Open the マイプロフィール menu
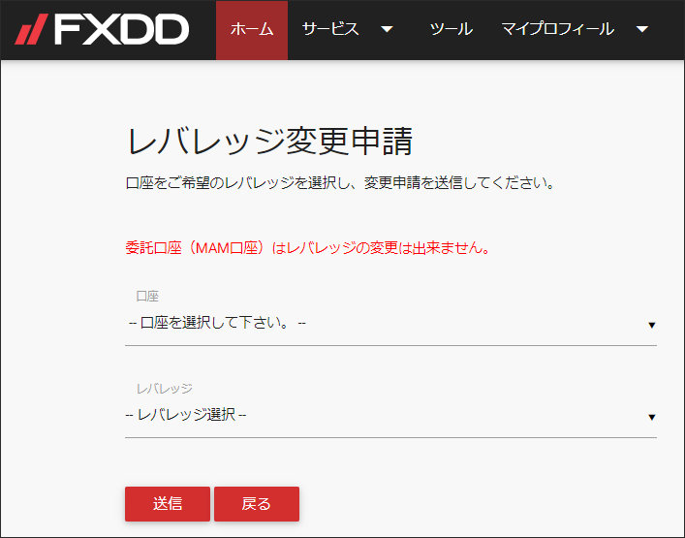Screen dimensions: 685x538 point(558,29)
